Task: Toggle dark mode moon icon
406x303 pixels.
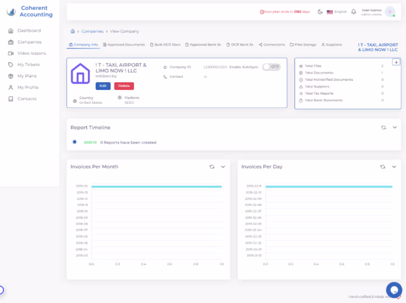Action: 320,12
